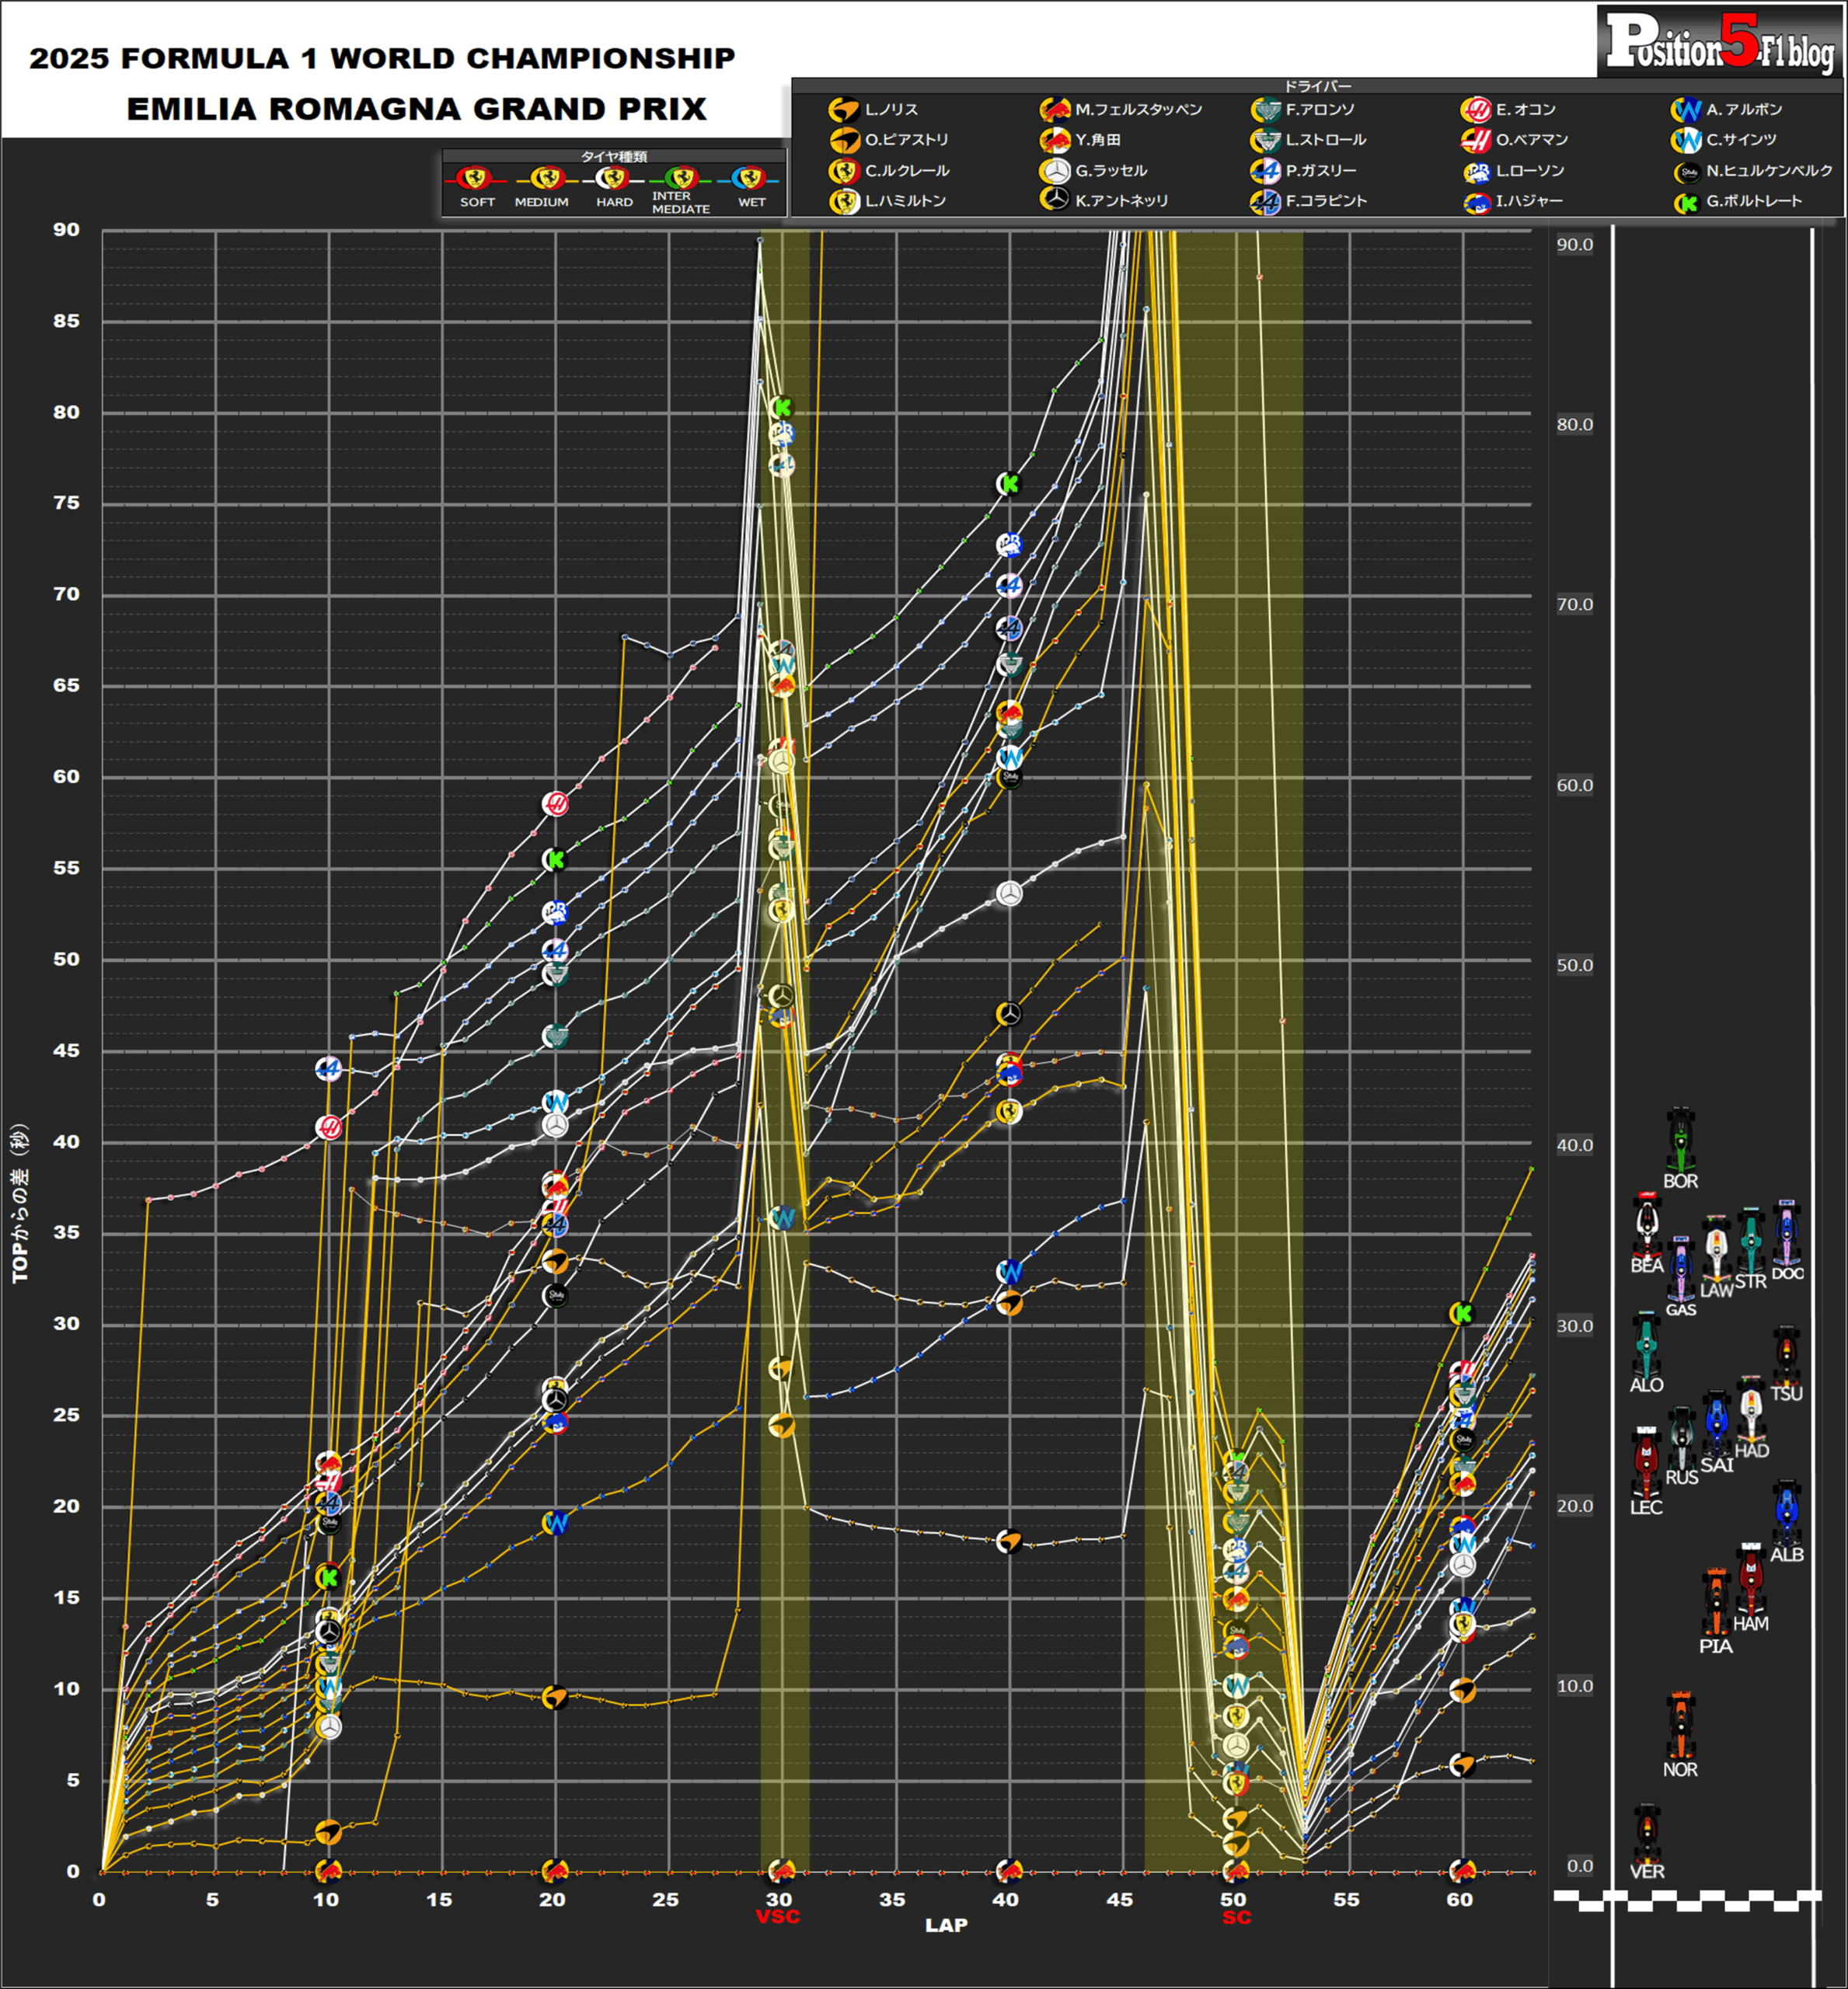Select the ALO car icon

tap(1646, 1344)
